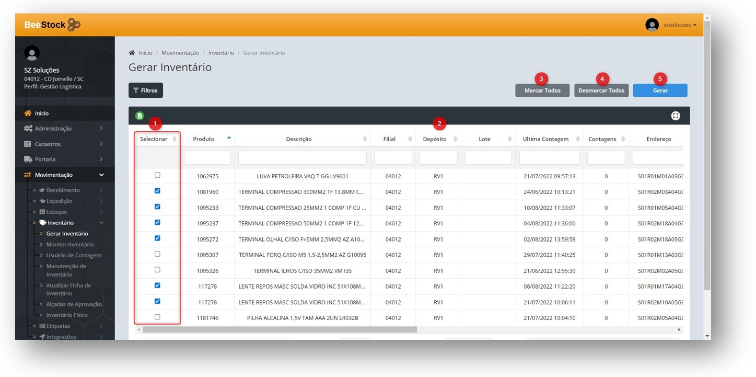This screenshot has width=756, height=377.
Task: Click the Filial column sort arrows
Action: (x=410, y=139)
